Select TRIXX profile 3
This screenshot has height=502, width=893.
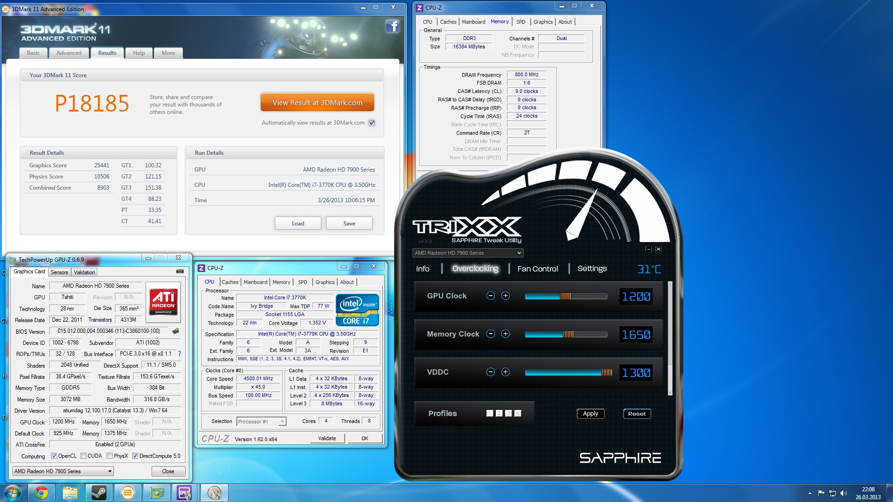click(x=508, y=413)
